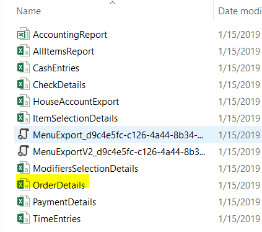Click the sort arrow above Name column
The image size is (262, 232).
(112, 3)
